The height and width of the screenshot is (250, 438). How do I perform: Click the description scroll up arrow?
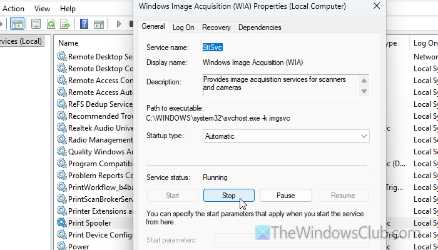tap(364, 81)
